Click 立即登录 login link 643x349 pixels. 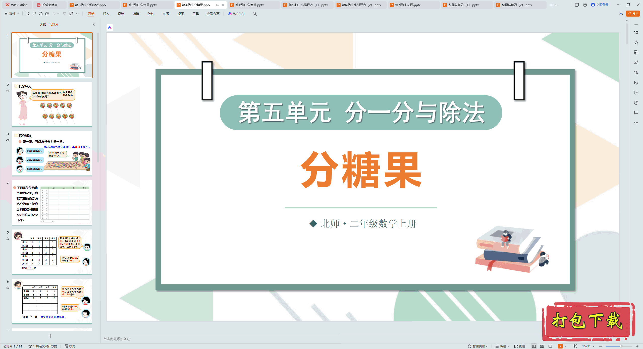pyautogui.click(x=602, y=5)
